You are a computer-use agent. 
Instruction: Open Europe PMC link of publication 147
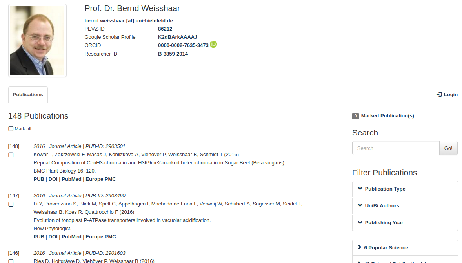point(101,237)
